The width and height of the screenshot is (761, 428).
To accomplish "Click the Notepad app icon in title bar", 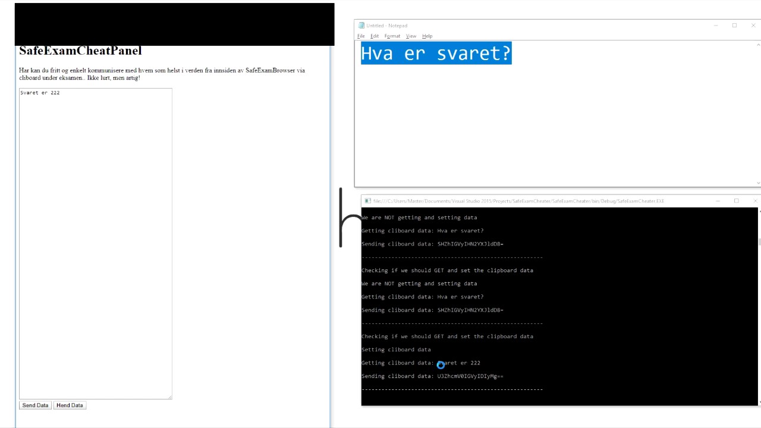I will [x=361, y=26].
